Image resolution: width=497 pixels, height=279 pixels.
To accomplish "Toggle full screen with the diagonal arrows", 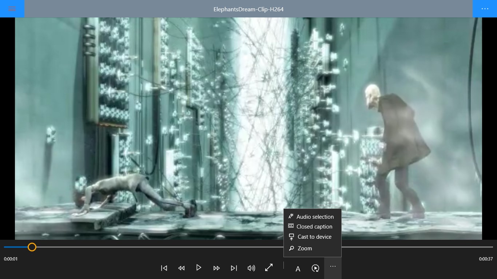I will [269, 268].
